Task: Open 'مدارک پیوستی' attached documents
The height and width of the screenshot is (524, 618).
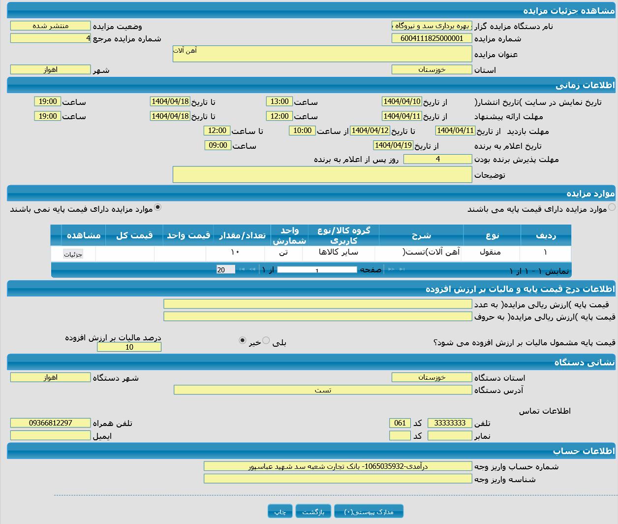Action: 369,512
